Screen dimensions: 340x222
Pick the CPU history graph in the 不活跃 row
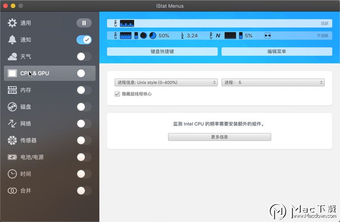pyautogui.click(x=126, y=35)
